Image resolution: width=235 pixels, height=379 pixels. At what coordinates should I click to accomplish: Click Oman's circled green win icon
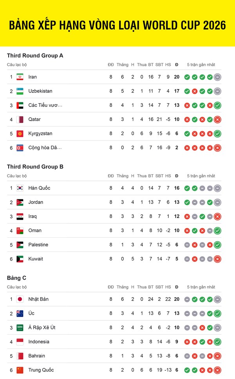218,231
